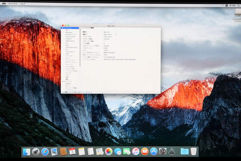241x161 pixels.
Task: Click the 2.6 GHz processor speed value
Action: 106,39
